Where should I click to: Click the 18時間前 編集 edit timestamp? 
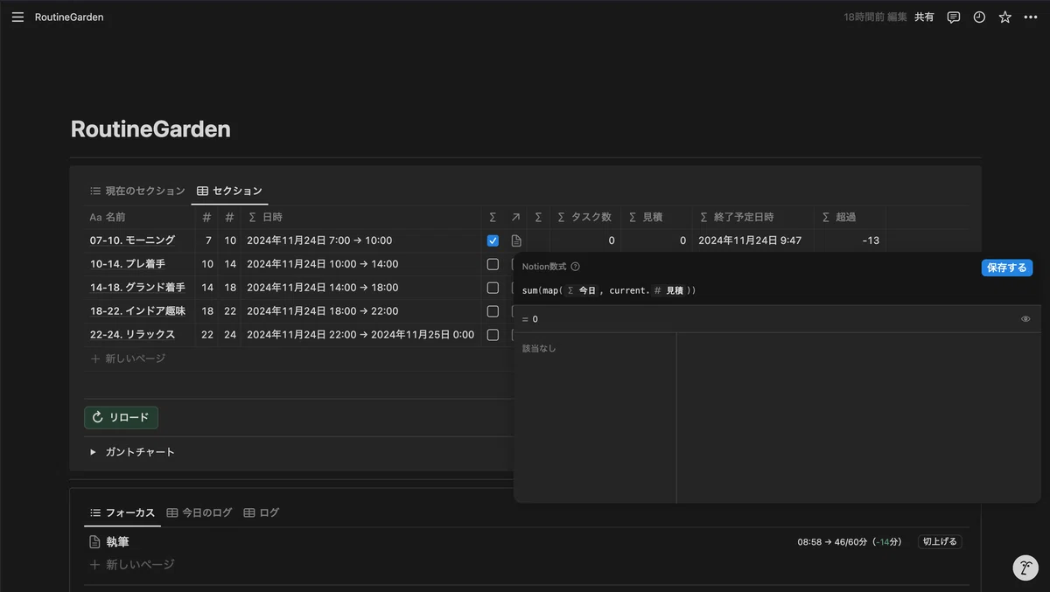(875, 17)
